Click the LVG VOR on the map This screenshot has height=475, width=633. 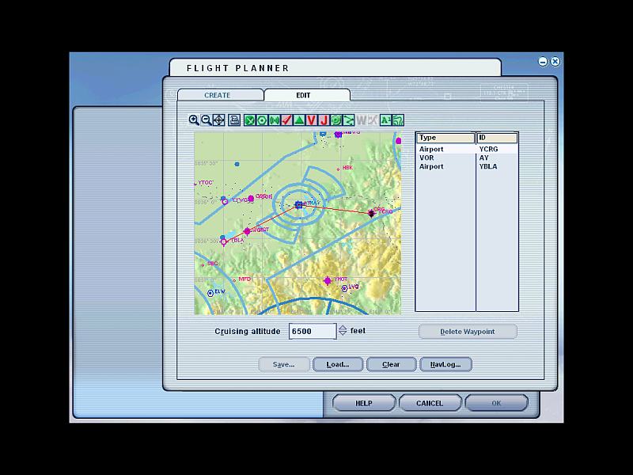[x=344, y=288]
